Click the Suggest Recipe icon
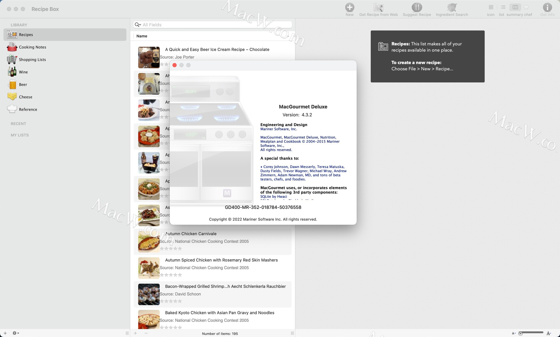 (416, 7)
